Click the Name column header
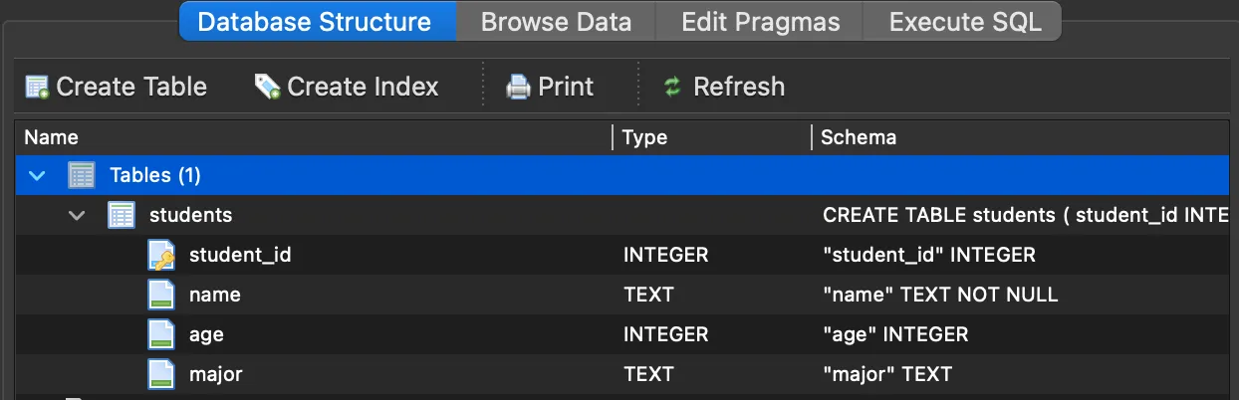 [52, 137]
